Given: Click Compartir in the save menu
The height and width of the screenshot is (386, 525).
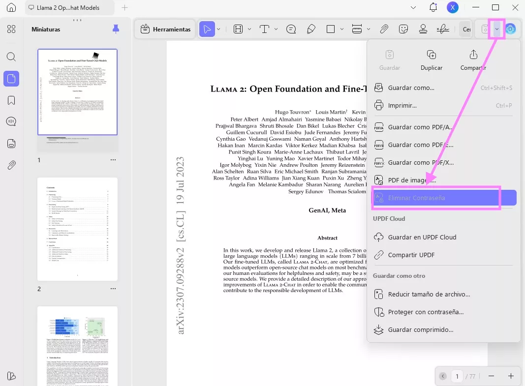Looking at the screenshot, I should (473, 60).
